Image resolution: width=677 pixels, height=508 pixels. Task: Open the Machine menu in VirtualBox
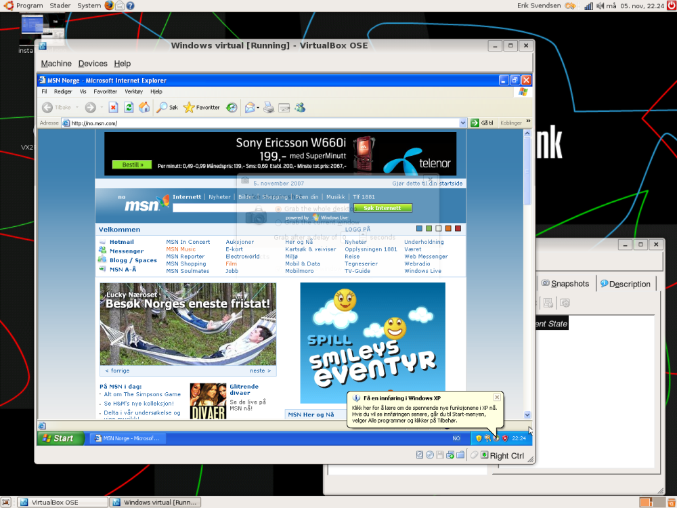(x=56, y=64)
